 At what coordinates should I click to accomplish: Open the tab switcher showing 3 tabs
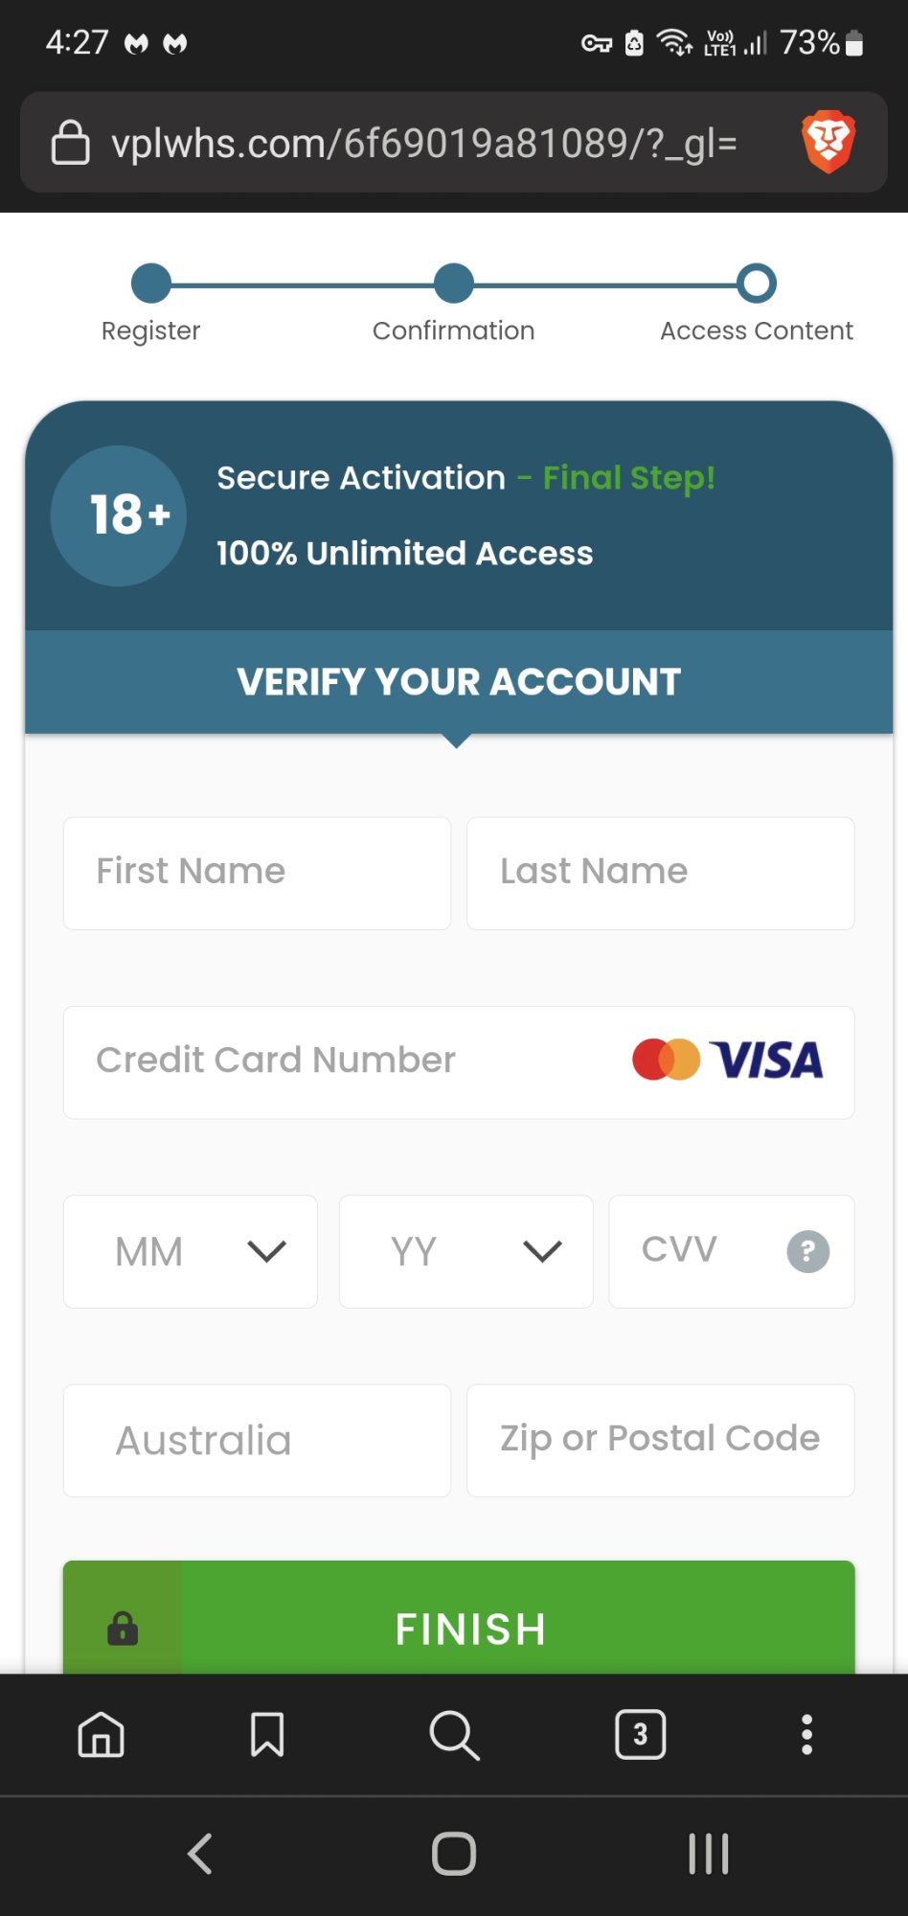click(640, 1735)
